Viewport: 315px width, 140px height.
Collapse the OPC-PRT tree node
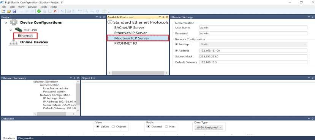point(11,30)
